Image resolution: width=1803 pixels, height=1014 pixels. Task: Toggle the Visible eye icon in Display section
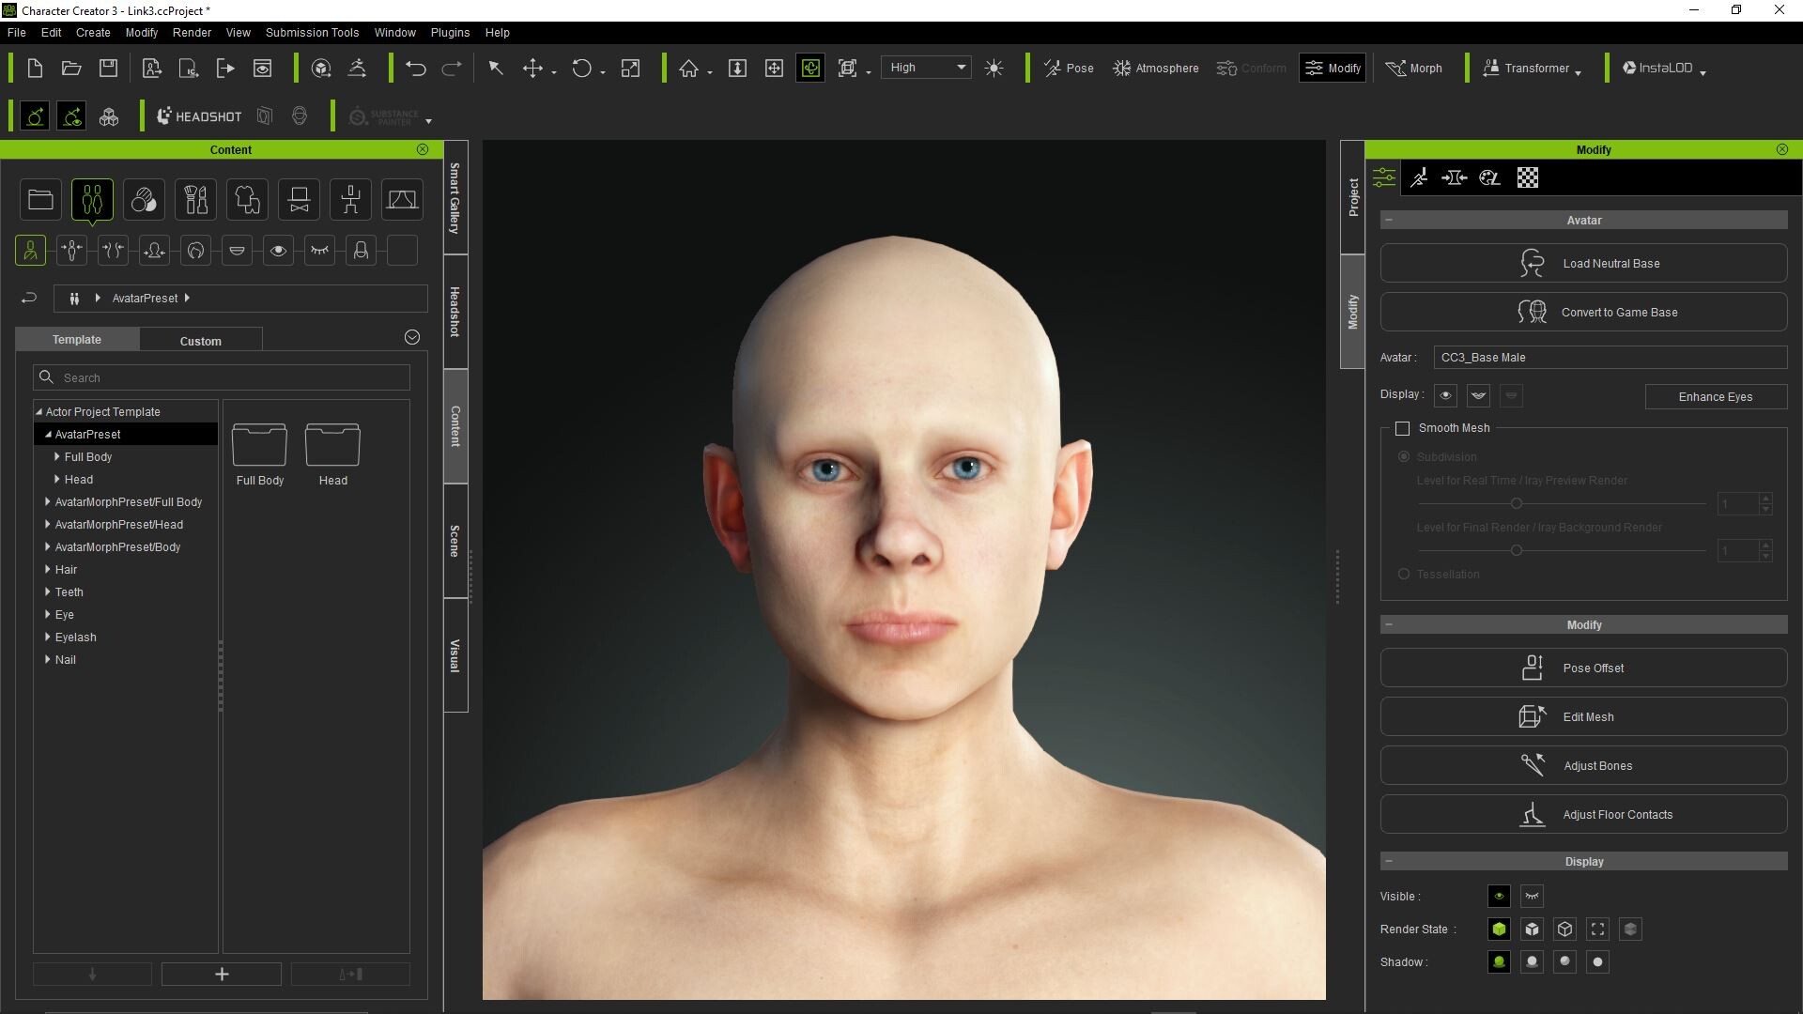(1499, 896)
